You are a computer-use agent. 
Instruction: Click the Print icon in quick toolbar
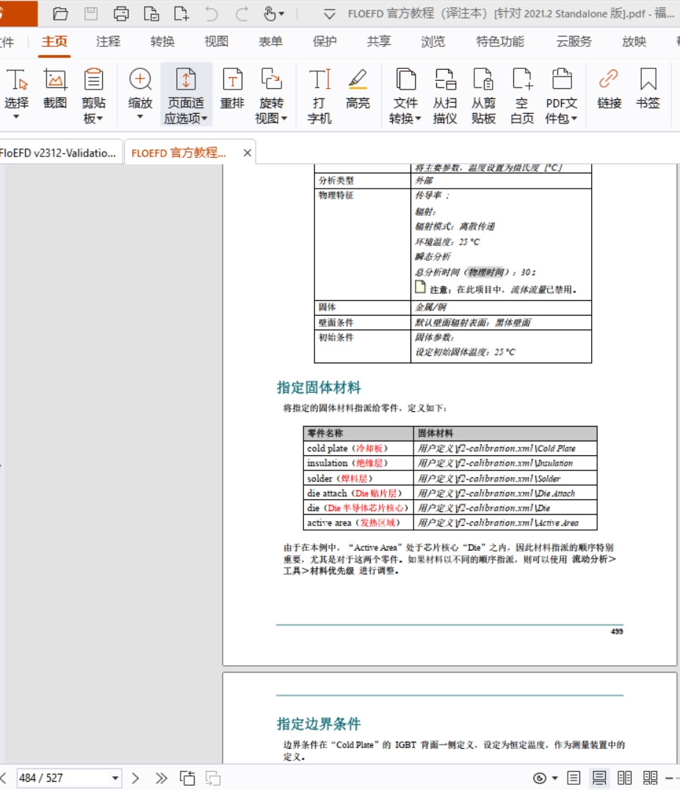click(x=121, y=13)
